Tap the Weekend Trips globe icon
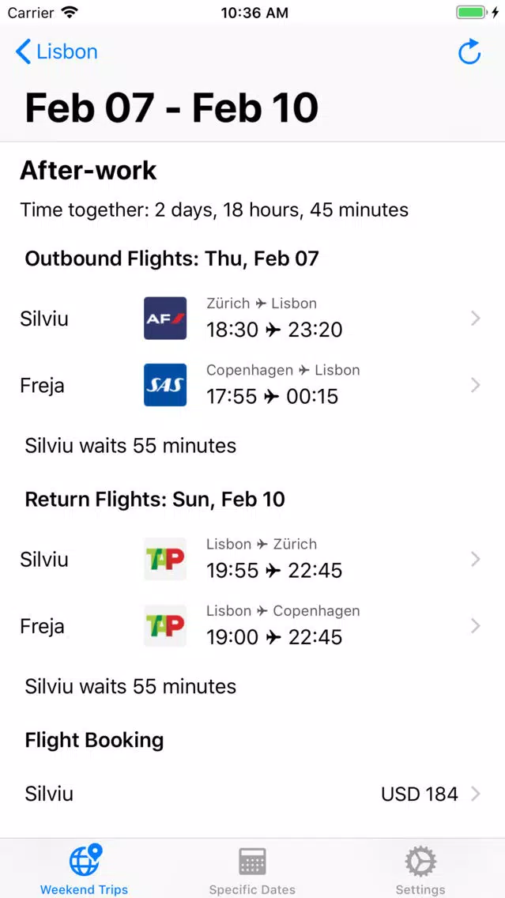This screenshot has width=505, height=898. [x=85, y=859]
